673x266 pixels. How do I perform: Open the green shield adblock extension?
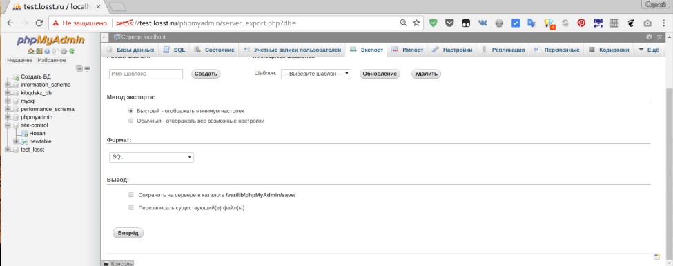click(433, 23)
